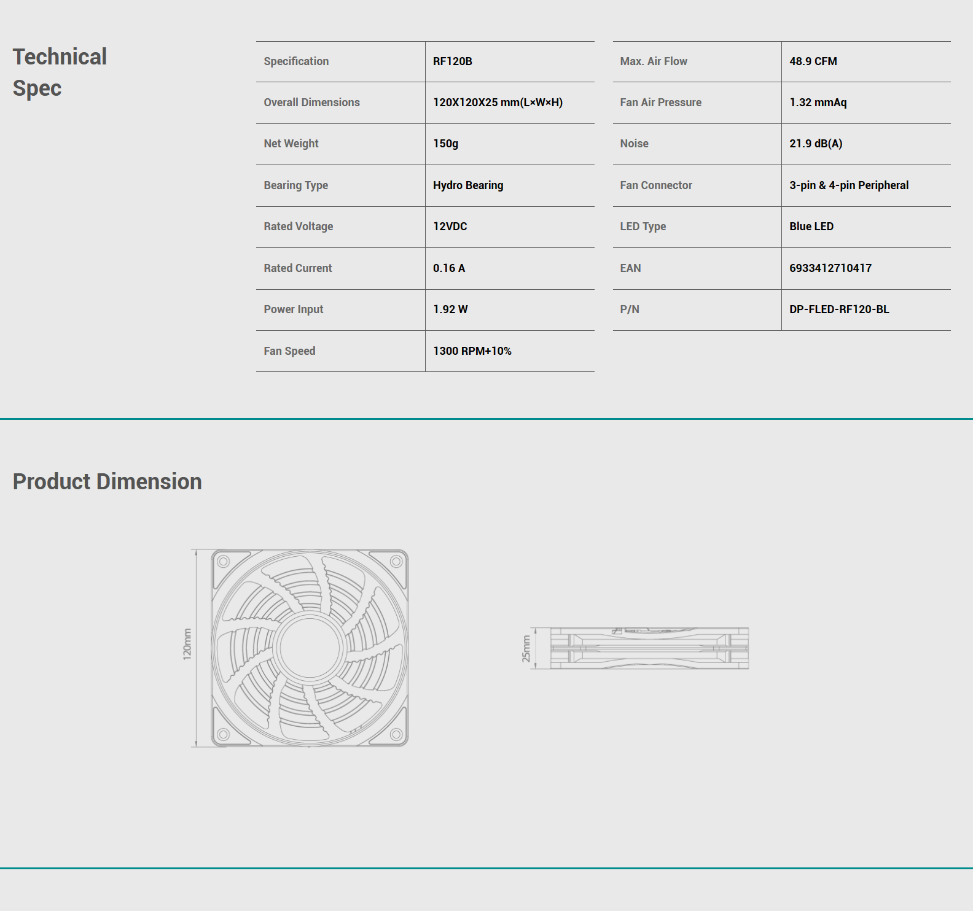Click the 12VDC rated voltage value

(x=450, y=227)
